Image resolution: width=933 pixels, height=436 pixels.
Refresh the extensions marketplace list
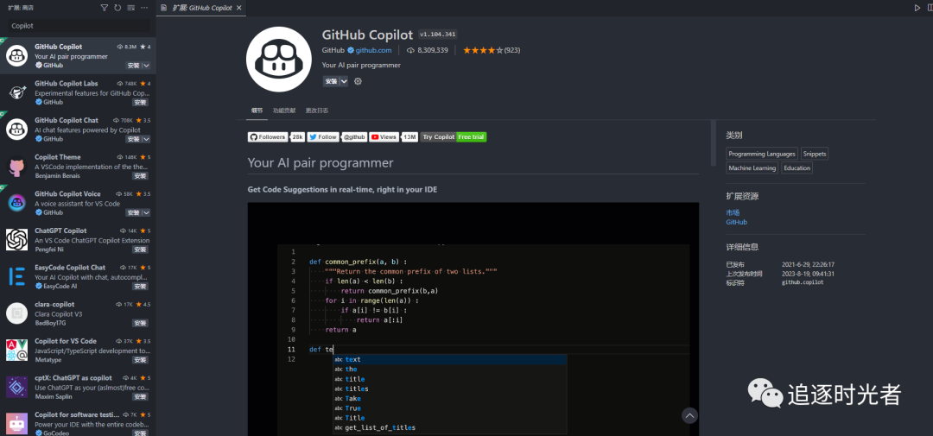pos(117,8)
